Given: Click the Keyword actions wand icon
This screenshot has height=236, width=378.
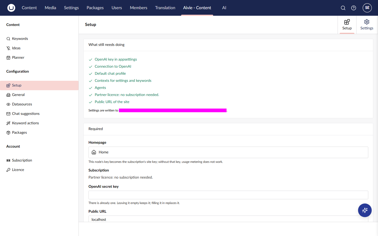Looking at the screenshot, I should (8, 123).
